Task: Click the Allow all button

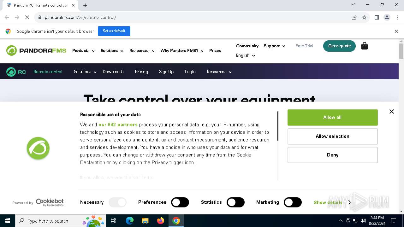Action: pos(332,117)
